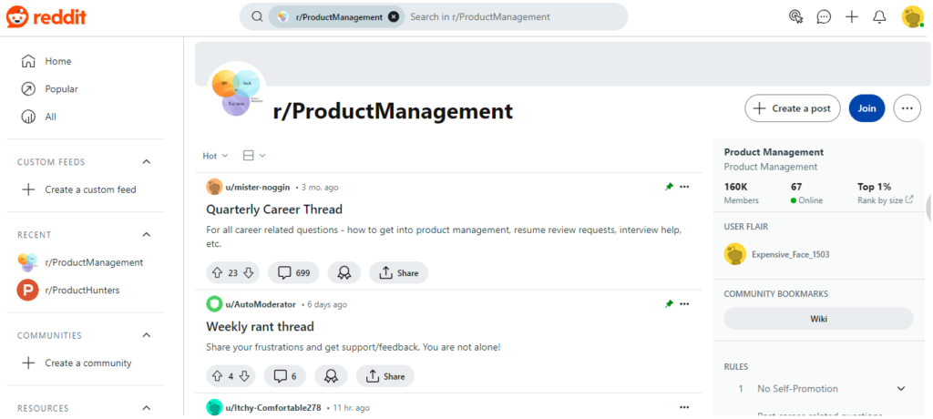This screenshot has width=933, height=419.
Task: Share the Quarterly Career Thread
Action: click(399, 273)
